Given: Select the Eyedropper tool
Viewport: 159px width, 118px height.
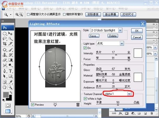Looking at the screenshot, I should [10, 82].
